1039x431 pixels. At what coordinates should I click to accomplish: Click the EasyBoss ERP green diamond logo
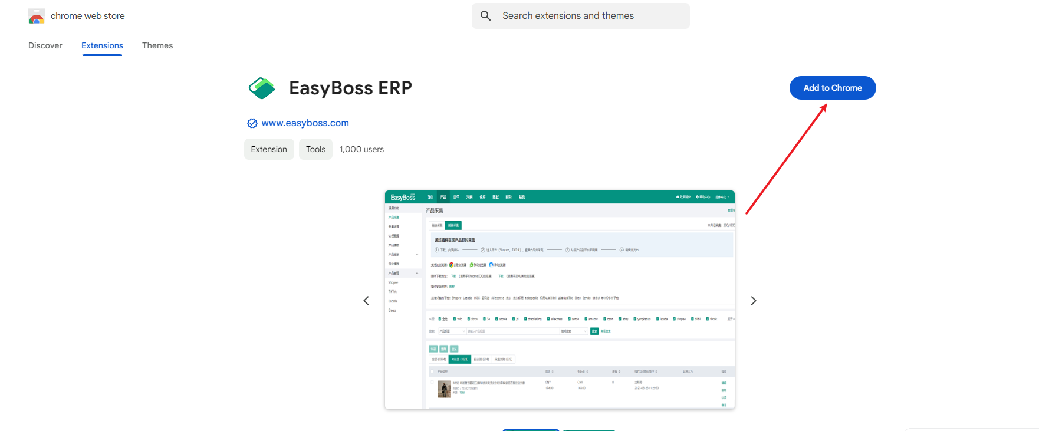262,88
